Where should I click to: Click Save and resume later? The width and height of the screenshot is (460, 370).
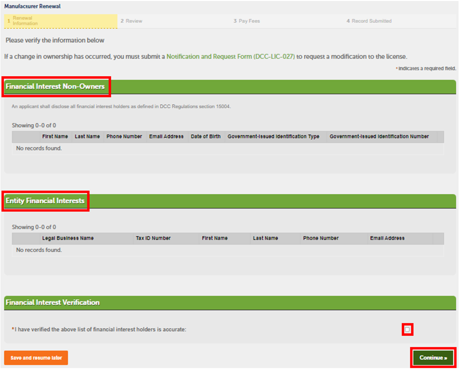click(36, 358)
